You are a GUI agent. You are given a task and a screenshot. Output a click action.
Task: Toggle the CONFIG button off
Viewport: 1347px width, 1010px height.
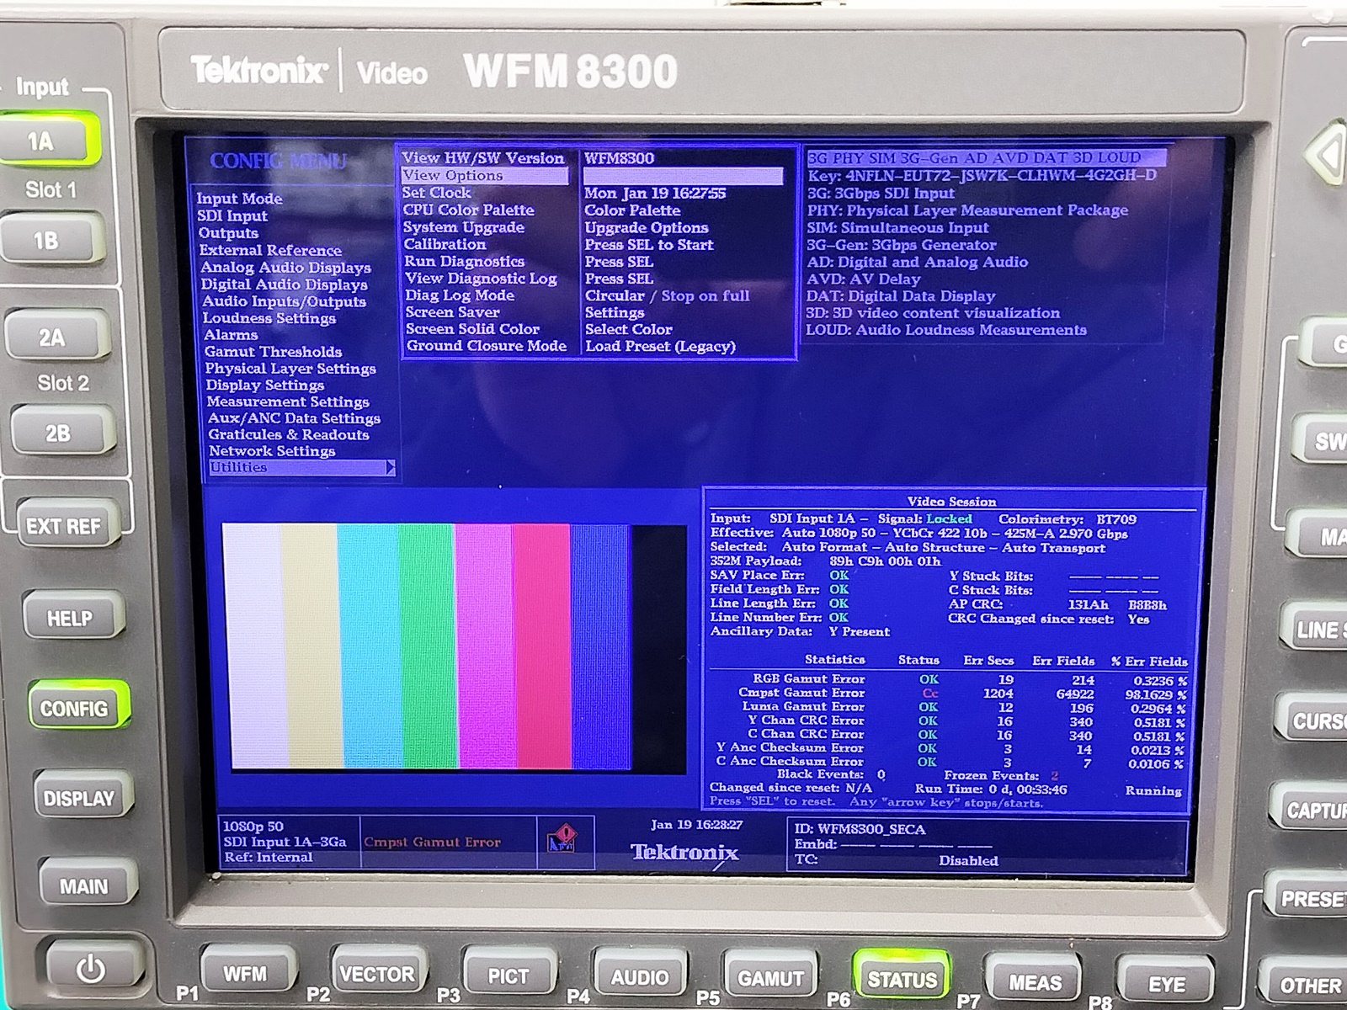point(75,708)
